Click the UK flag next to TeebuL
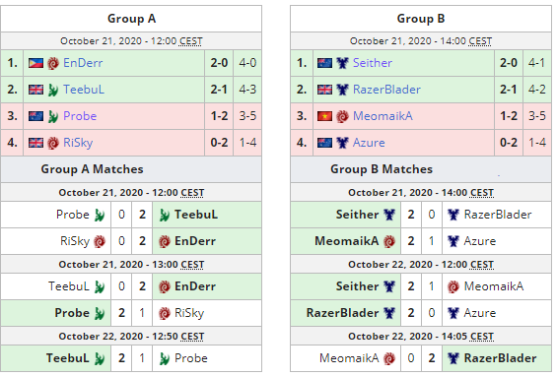 [x=35, y=90]
